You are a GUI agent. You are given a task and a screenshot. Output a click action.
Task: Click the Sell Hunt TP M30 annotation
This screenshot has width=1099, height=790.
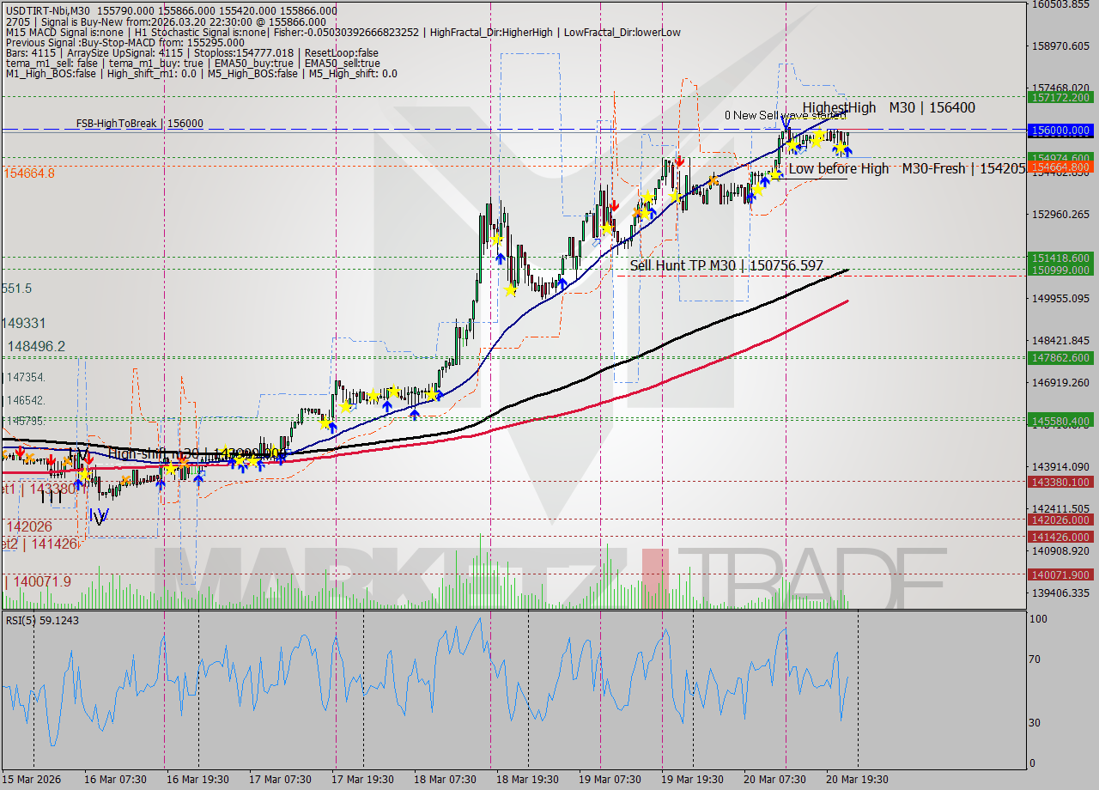[x=726, y=266]
